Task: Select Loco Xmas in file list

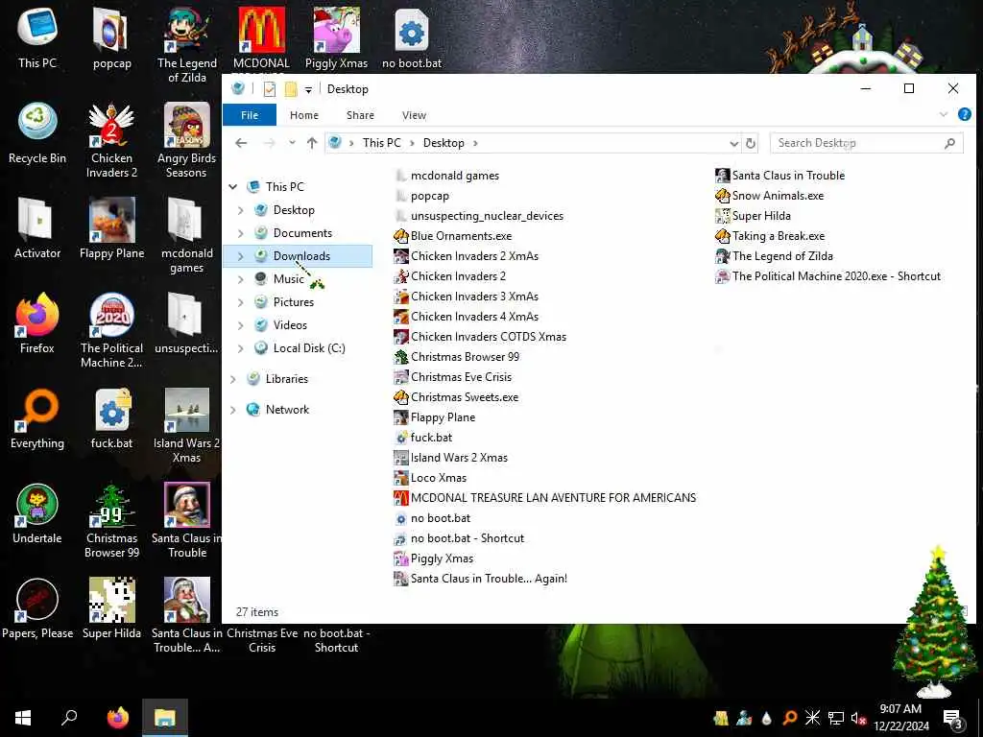Action: tap(430, 478)
